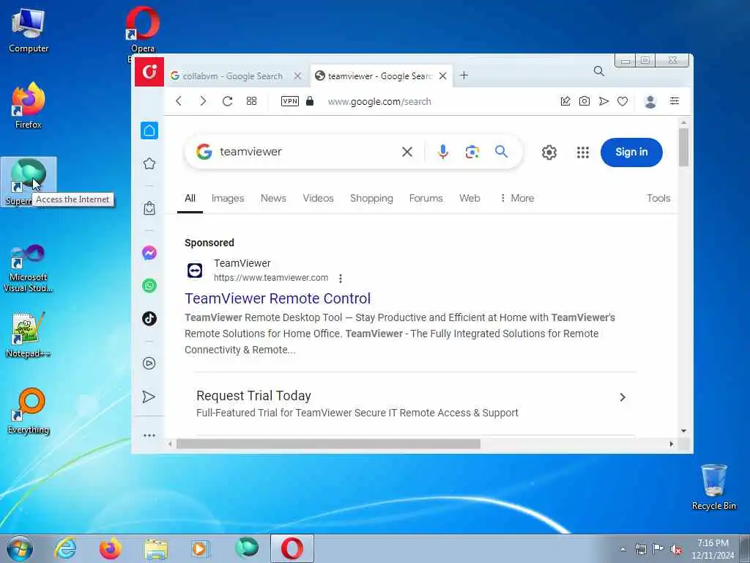750x563 pixels.
Task: Launch Internet Explorer from taskbar
Action: pyautogui.click(x=65, y=548)
